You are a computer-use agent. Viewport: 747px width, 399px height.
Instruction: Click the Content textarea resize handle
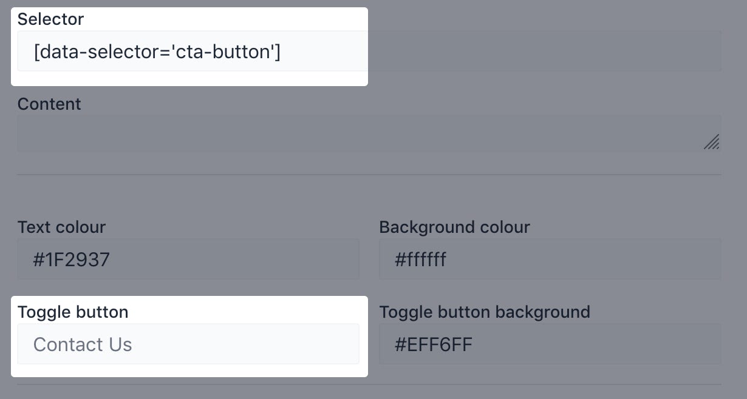[x=712, y=142]
